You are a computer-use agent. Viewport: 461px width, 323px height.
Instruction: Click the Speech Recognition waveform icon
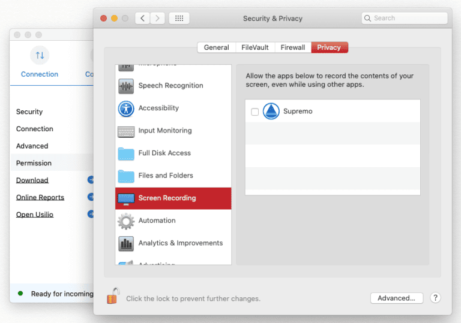126,86
